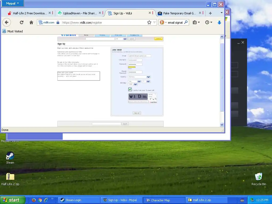Close the Sign Up - VidLii tab
272x204 pixels.
150,13
